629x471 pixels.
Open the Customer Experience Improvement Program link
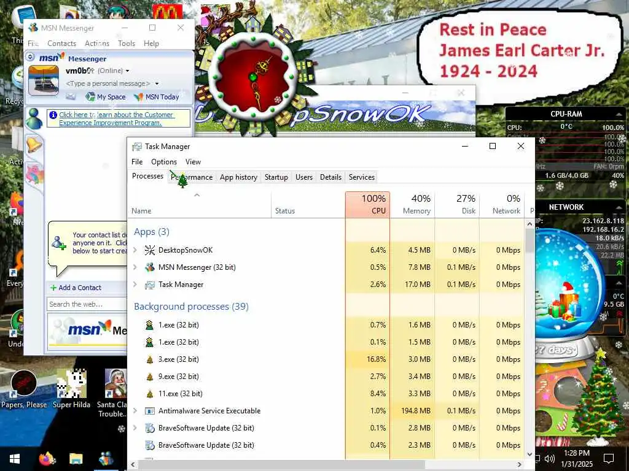[x=116, y=118]
